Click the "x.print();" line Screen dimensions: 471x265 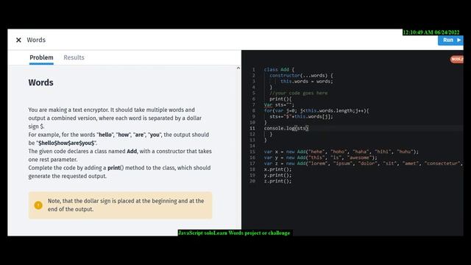click(278, 169)
